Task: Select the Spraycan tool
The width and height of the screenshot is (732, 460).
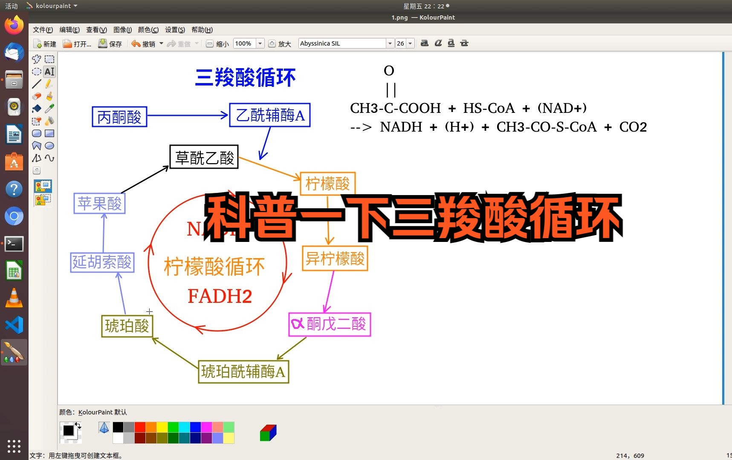Action: 49,121
